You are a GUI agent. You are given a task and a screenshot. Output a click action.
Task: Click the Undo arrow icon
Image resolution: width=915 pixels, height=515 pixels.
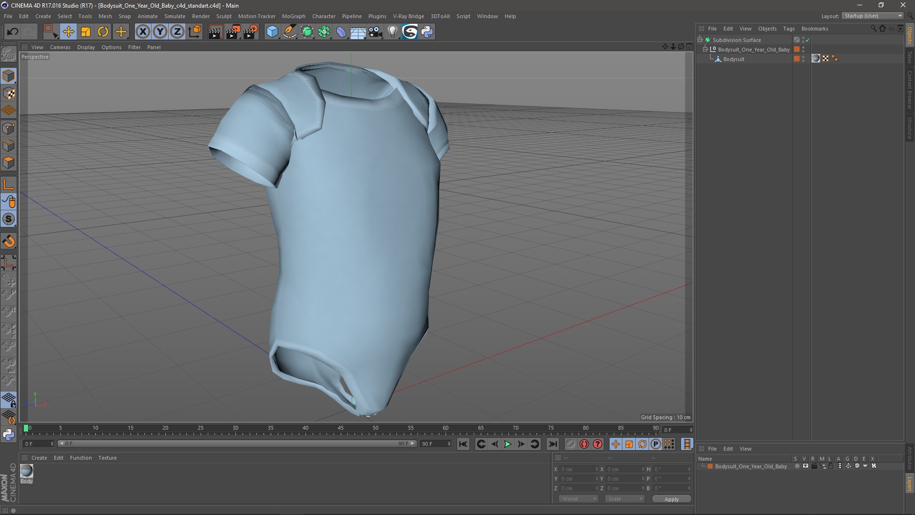click(12, 32)
